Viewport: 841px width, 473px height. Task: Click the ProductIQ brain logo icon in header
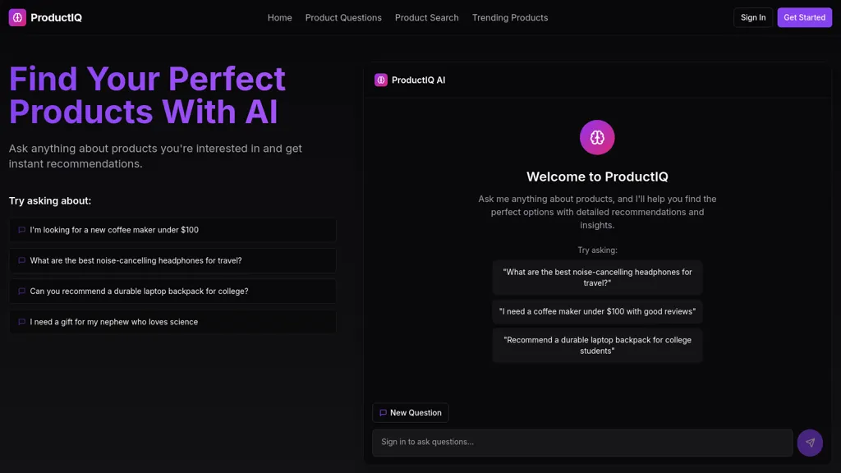pos(17,18)
